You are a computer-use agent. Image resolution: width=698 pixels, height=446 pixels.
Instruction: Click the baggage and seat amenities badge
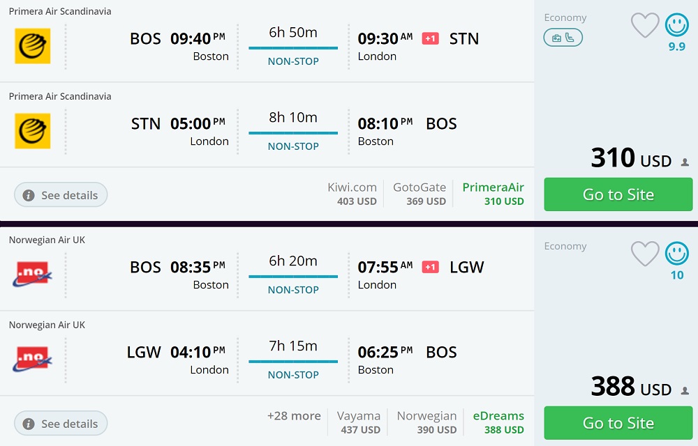pos(563,38)
